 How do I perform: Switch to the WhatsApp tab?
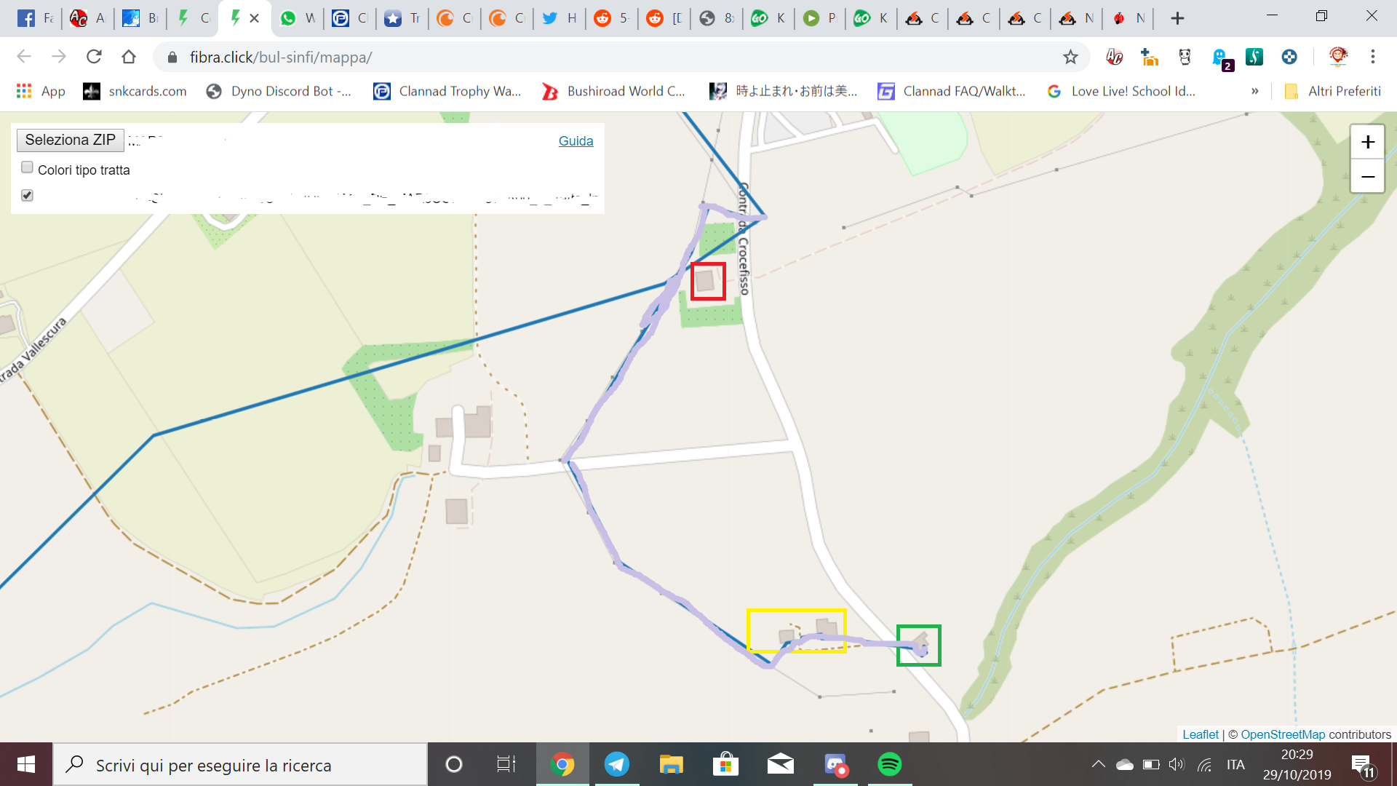298,18
